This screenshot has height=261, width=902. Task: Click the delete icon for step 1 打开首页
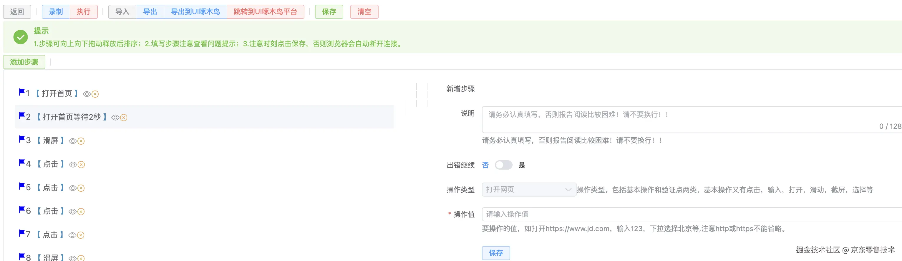95,94
